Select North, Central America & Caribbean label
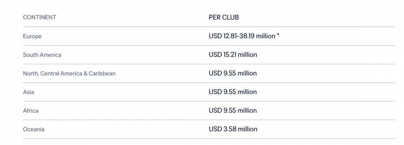The height and width of the screenshot is (145, 404). [69, 74]
